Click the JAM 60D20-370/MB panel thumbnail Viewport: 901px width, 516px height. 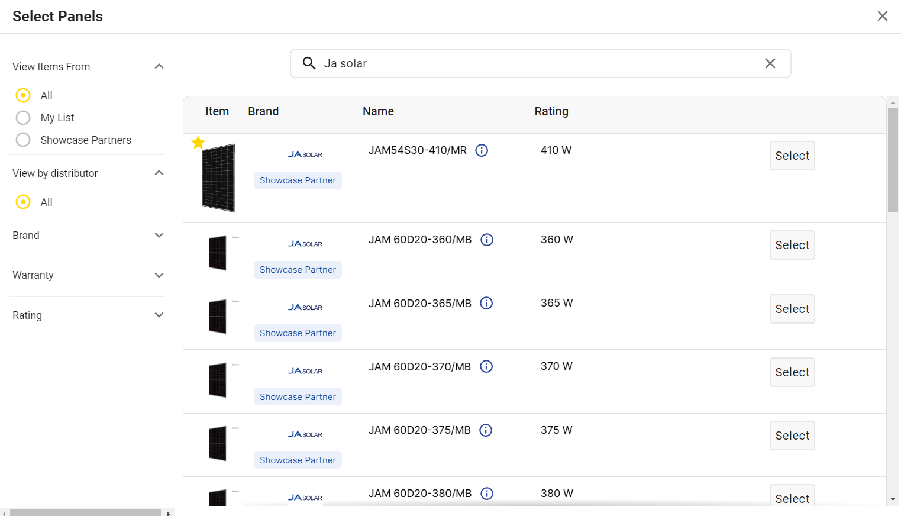[218, 379]
